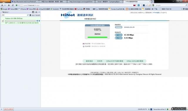The height and width of the screenshot is (111, 188).
Task: Click the 4.93 Mbps result
Action: (128, 38)
